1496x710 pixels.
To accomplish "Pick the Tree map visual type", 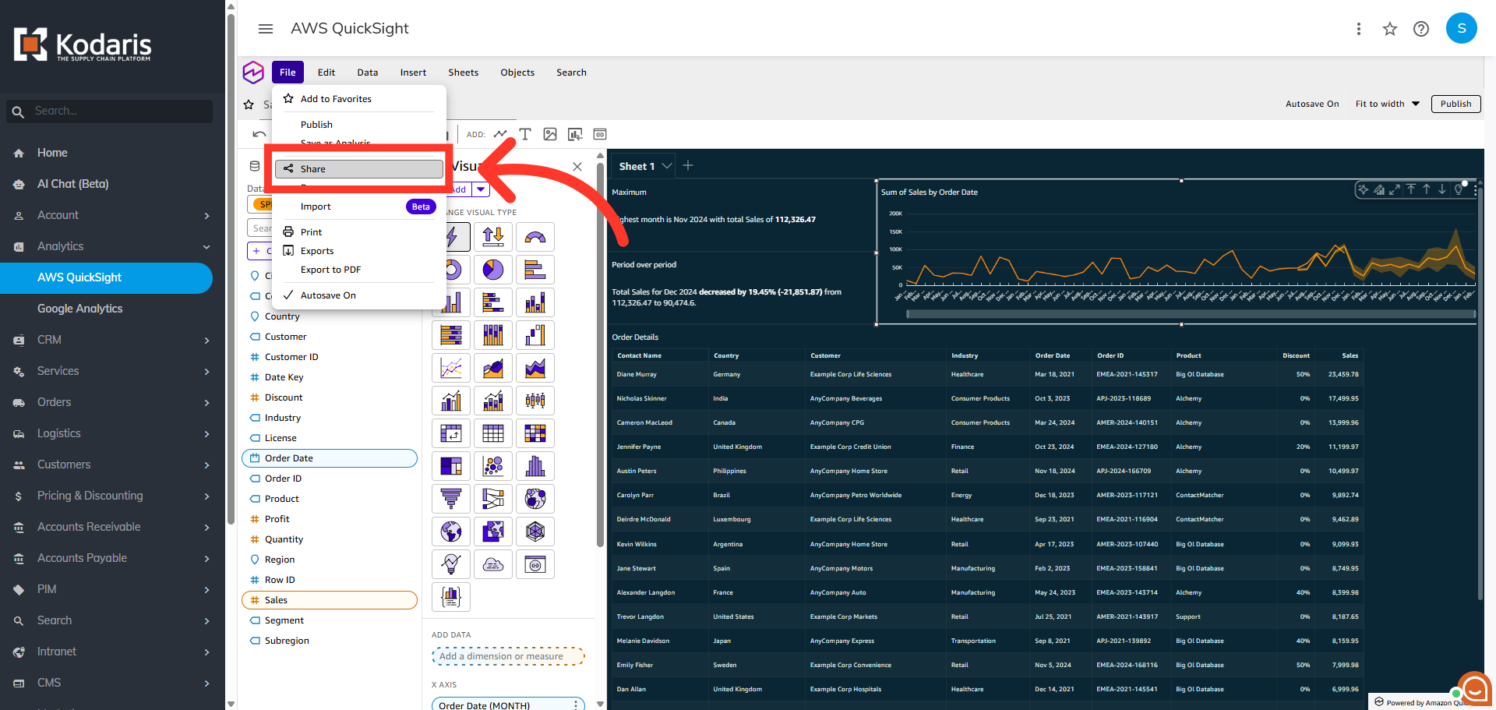I will point(451,466).
